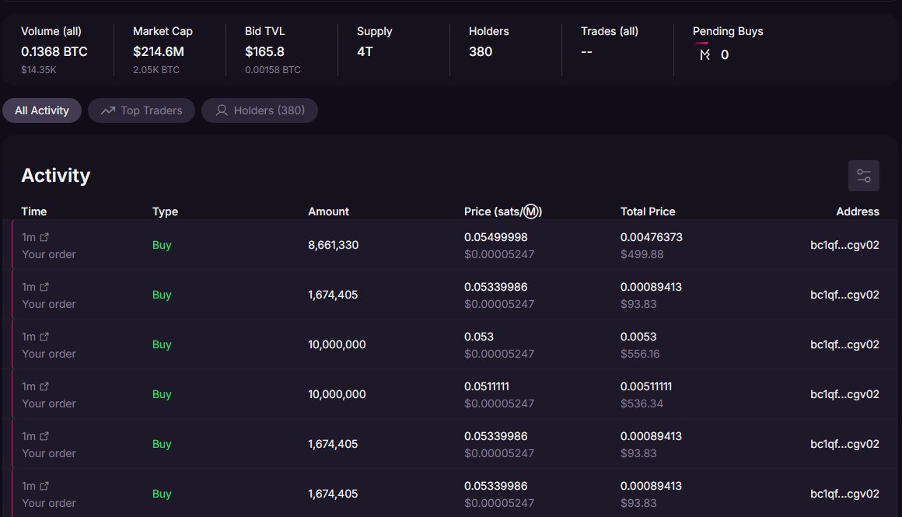Viewport: 902px width, 517px height.
Task: Click the 0.00158 BTC bid TVL subtext
Action: (x=273, y=70)
